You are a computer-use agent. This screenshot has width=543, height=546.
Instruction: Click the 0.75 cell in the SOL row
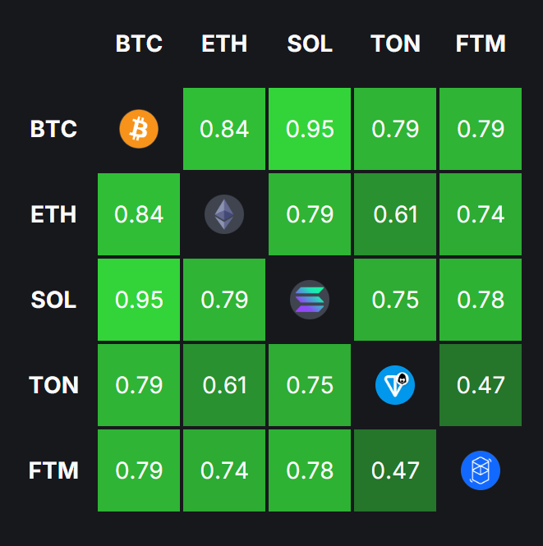tap(395, 300)
